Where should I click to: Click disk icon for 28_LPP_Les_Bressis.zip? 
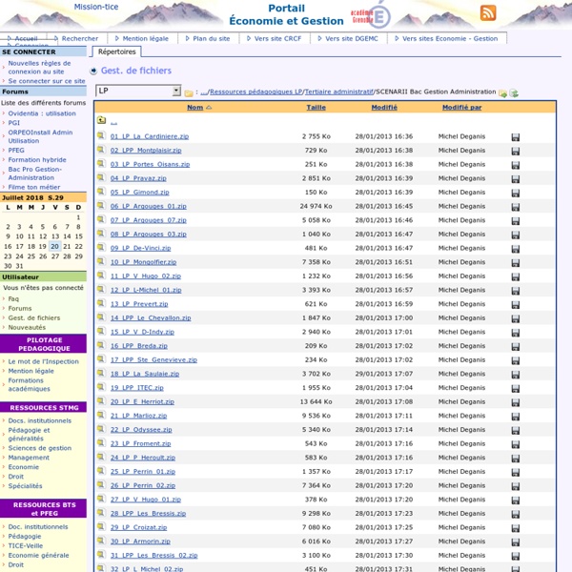coord(515,514)
